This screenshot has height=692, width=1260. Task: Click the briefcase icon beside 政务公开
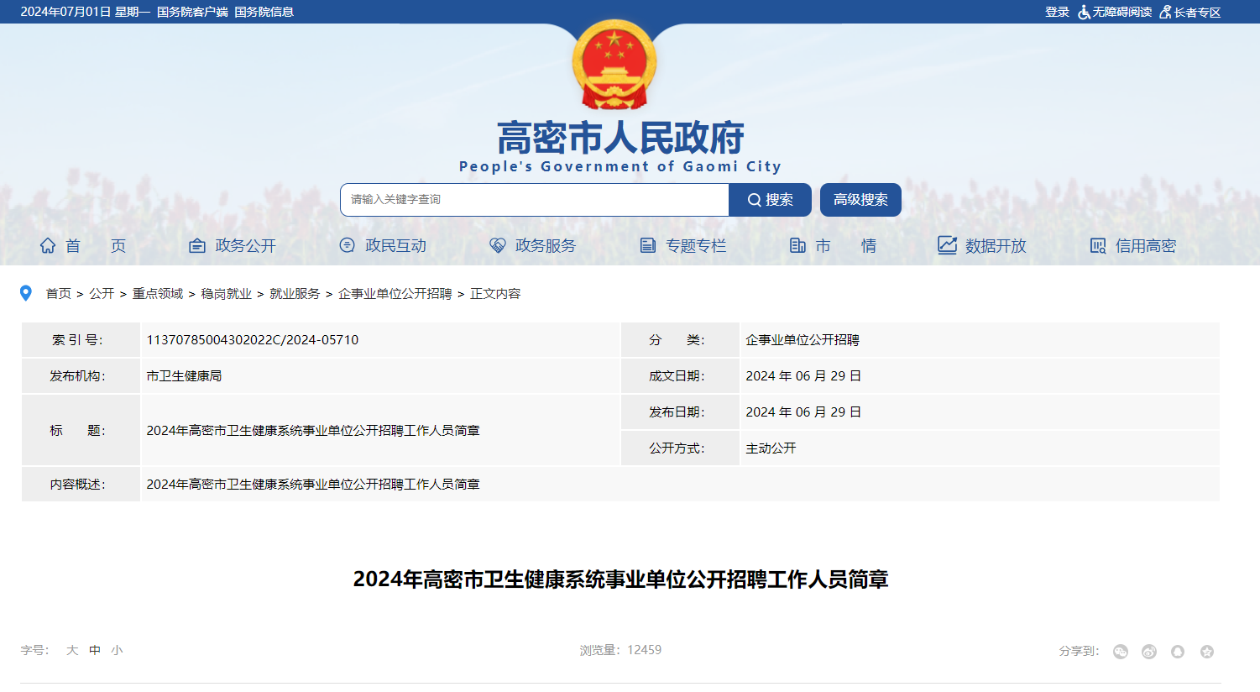197,245
